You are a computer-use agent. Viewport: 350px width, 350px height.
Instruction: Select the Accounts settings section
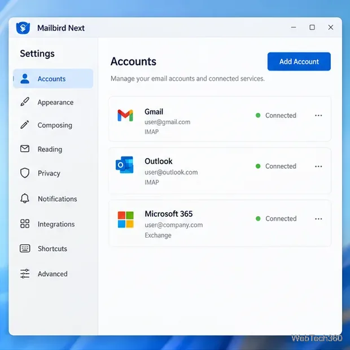coord(53,78)
